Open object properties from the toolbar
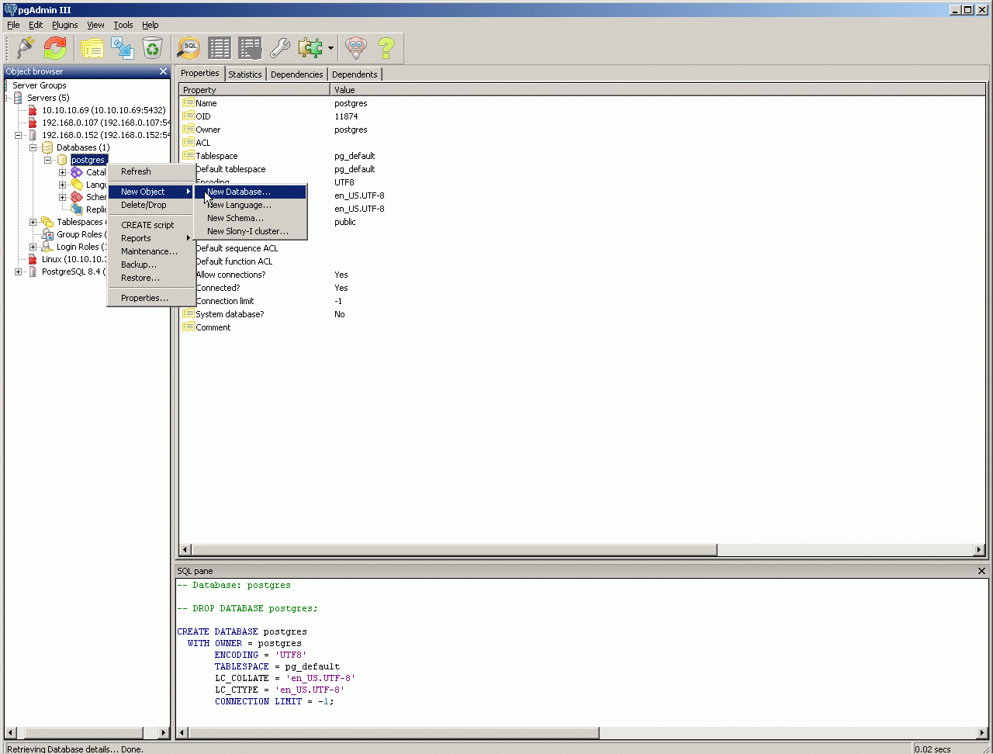993x754 pixels. tap(92, 48)
